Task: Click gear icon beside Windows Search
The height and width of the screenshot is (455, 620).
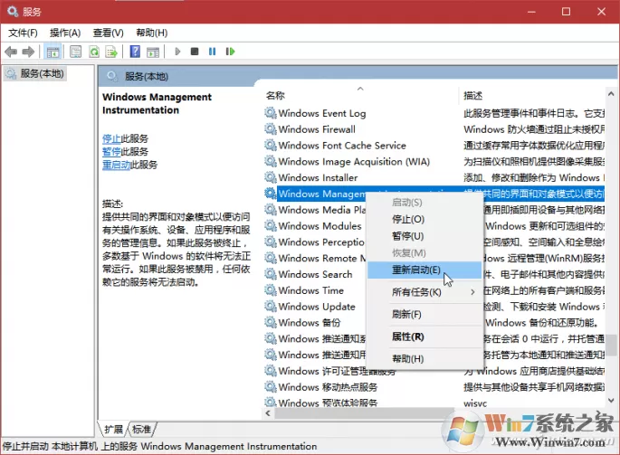Action: (x=271, y=274)
